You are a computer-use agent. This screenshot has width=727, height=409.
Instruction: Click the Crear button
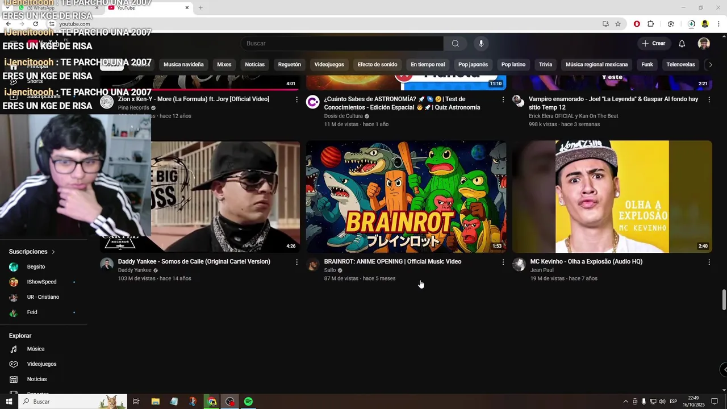653,43
